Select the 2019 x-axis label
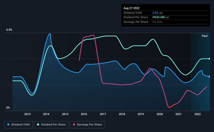Viewport: 214px width, 132px height. (x=141, y=114)
